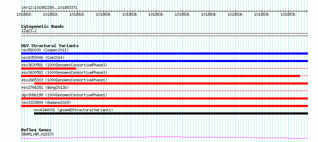
Task: Click the 12q23.2 band label
Action: tap(29, 31)
